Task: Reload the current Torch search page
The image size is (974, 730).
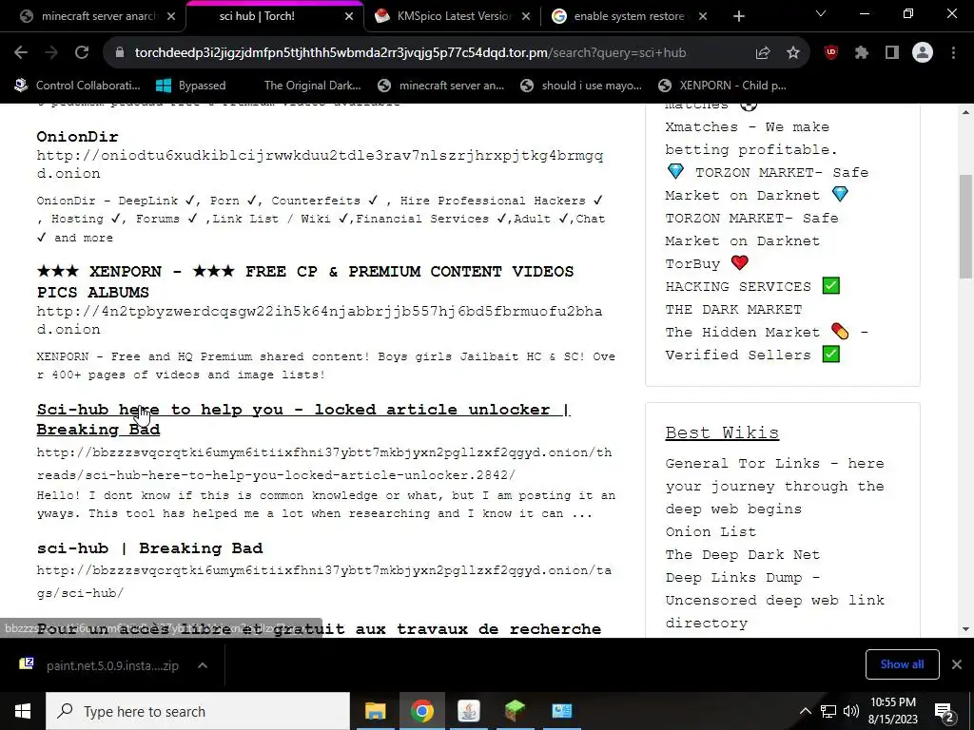Action: [x=82, y=53]
